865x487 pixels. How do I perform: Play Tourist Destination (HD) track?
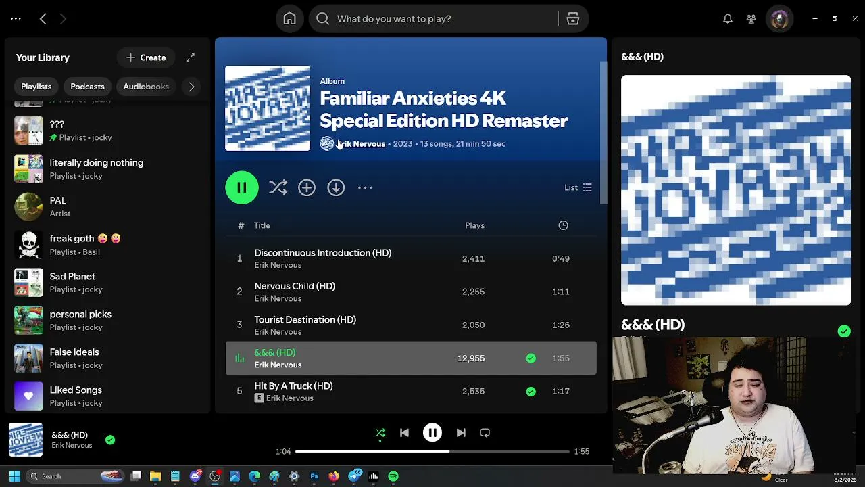pyautogui.click(x=411, y=325)
